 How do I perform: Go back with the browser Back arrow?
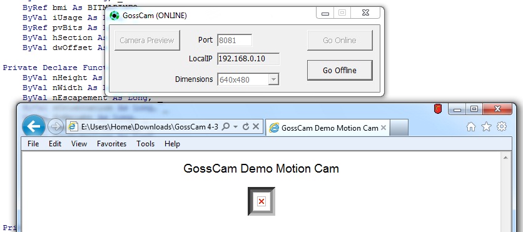tap(34, 126)
